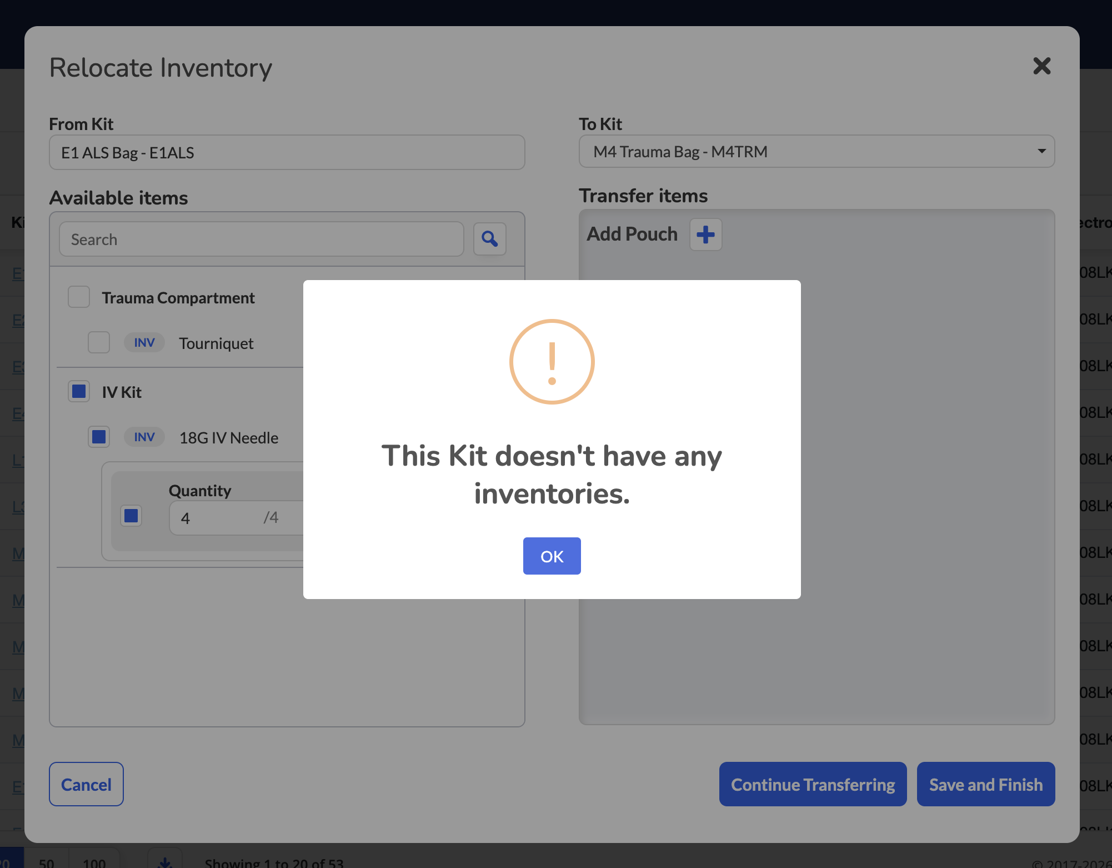This screenshot has height=868, width=1112.
Task: Toggle the Quantity row checkbox
Action: (x=131, y=516)
